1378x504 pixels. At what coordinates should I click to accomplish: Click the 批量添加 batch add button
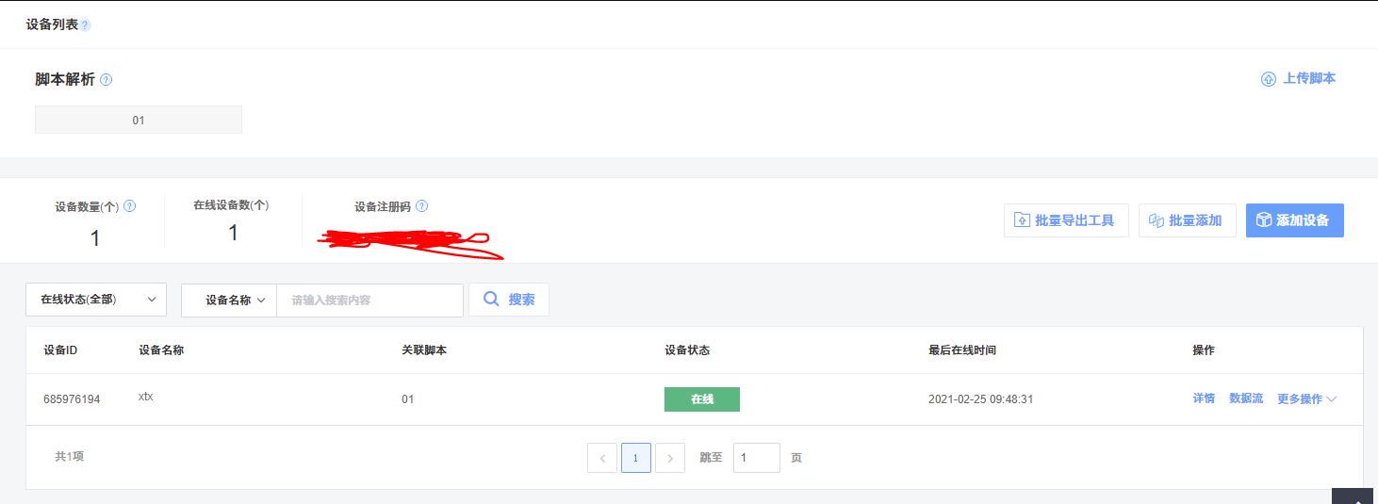pos(1187,220)
